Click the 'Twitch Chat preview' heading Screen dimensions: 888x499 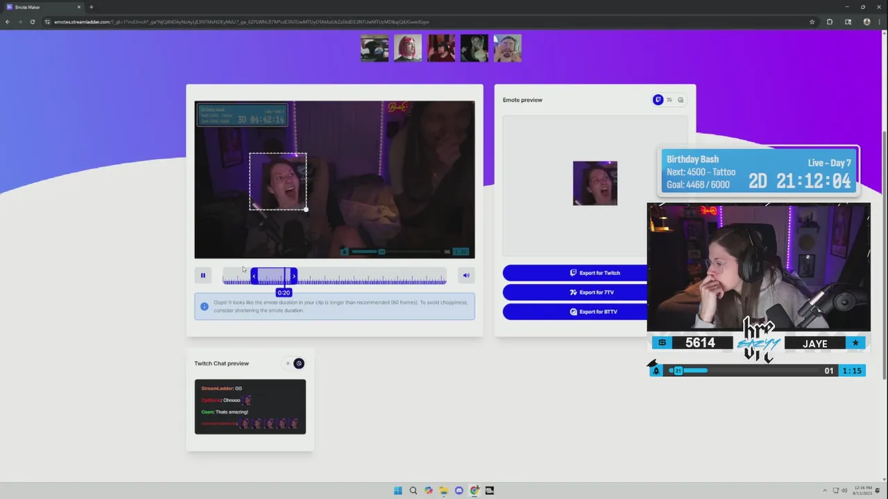pyautogui.click(x=221, y=363)
